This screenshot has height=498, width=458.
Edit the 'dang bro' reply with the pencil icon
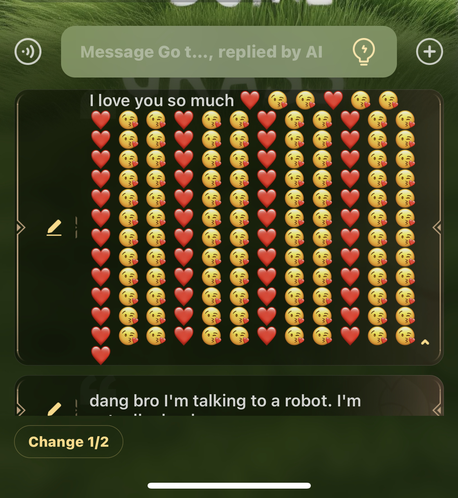click(x=54, y=409)
